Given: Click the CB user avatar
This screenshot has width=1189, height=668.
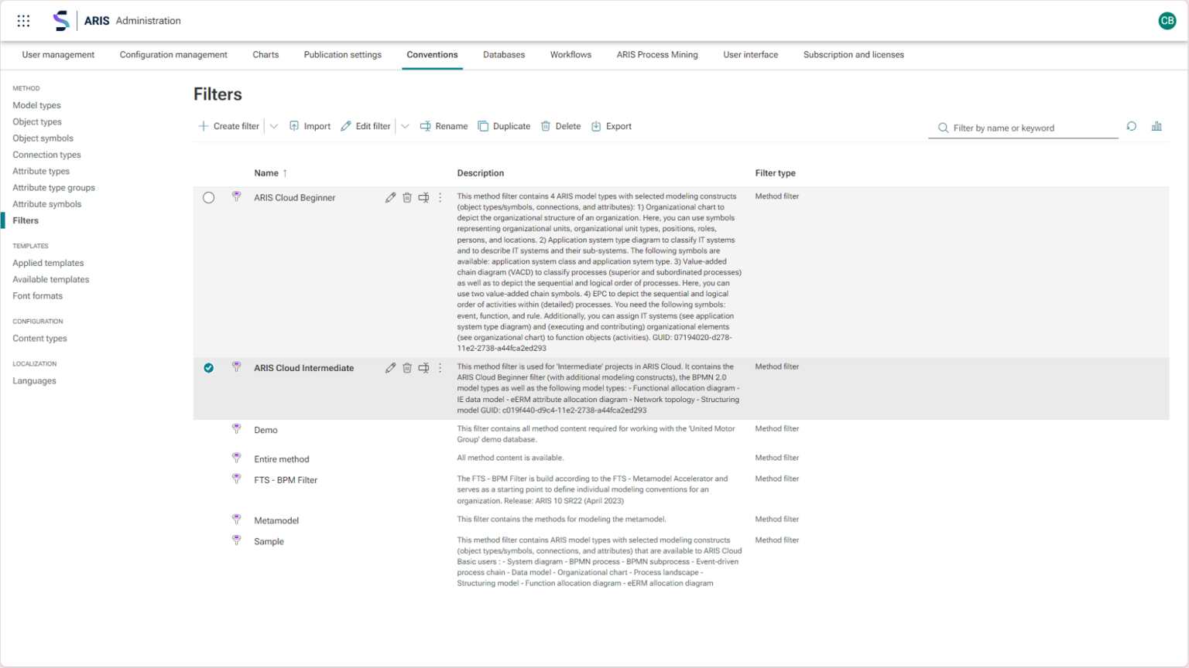Looking at the screenshot, I should point(1167,21).
